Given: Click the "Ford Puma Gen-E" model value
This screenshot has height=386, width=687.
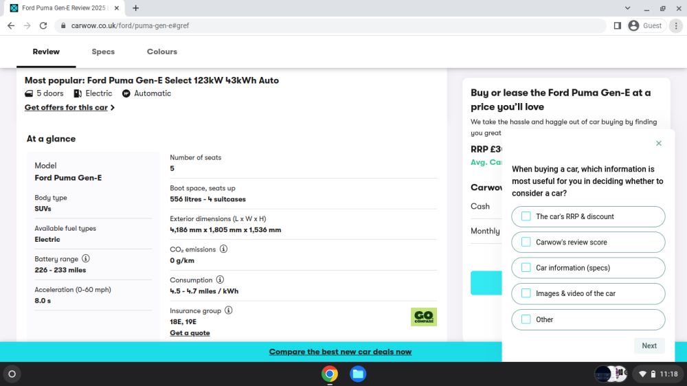Looking at the screenshot, I should coord(68,178).
